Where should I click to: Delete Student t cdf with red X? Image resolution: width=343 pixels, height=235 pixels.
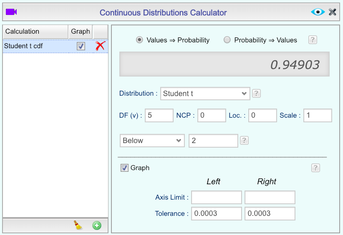(100, 46)
